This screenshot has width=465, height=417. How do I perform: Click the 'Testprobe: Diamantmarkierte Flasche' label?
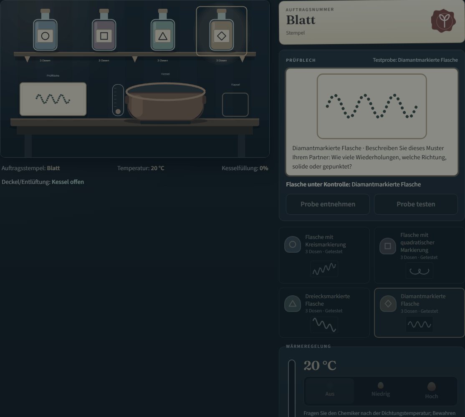click(415, 60)
